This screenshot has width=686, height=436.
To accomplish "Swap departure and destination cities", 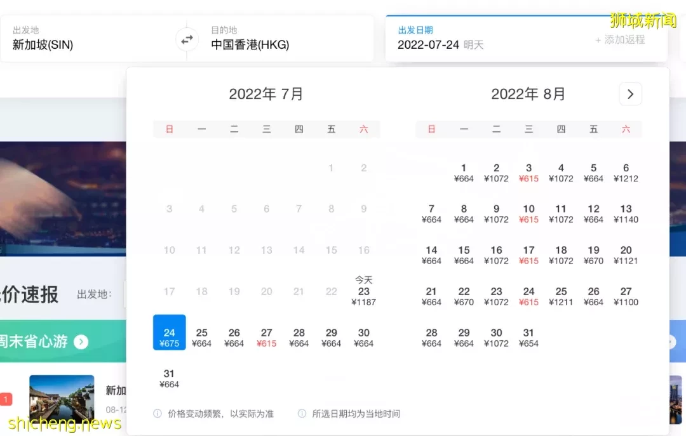I will coord(187,40).
